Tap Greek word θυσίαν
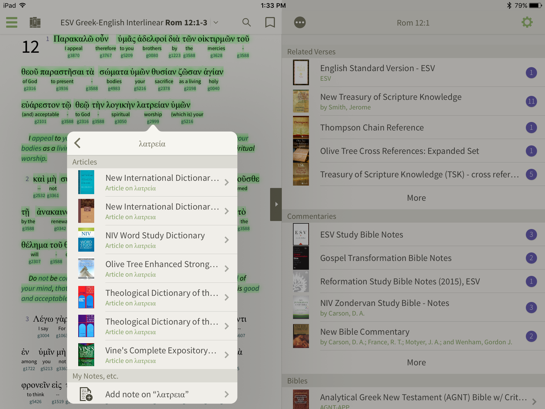This screenshot has width=545, height=409. 164,72
